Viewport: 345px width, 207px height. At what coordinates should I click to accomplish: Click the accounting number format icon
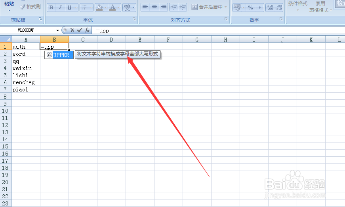point(237,8)
